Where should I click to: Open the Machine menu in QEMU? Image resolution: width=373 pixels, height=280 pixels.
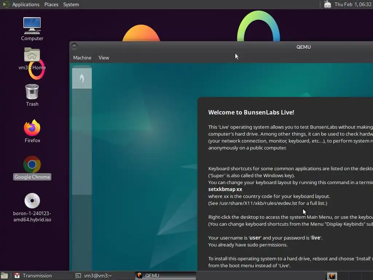point(82,58)
